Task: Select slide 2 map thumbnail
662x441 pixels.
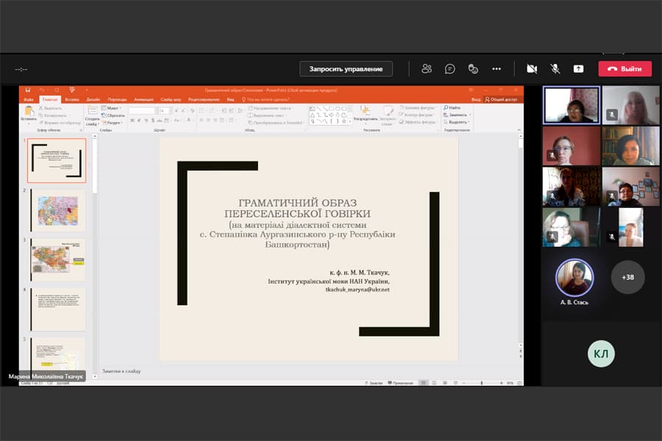Action: (x=57, y=210)
